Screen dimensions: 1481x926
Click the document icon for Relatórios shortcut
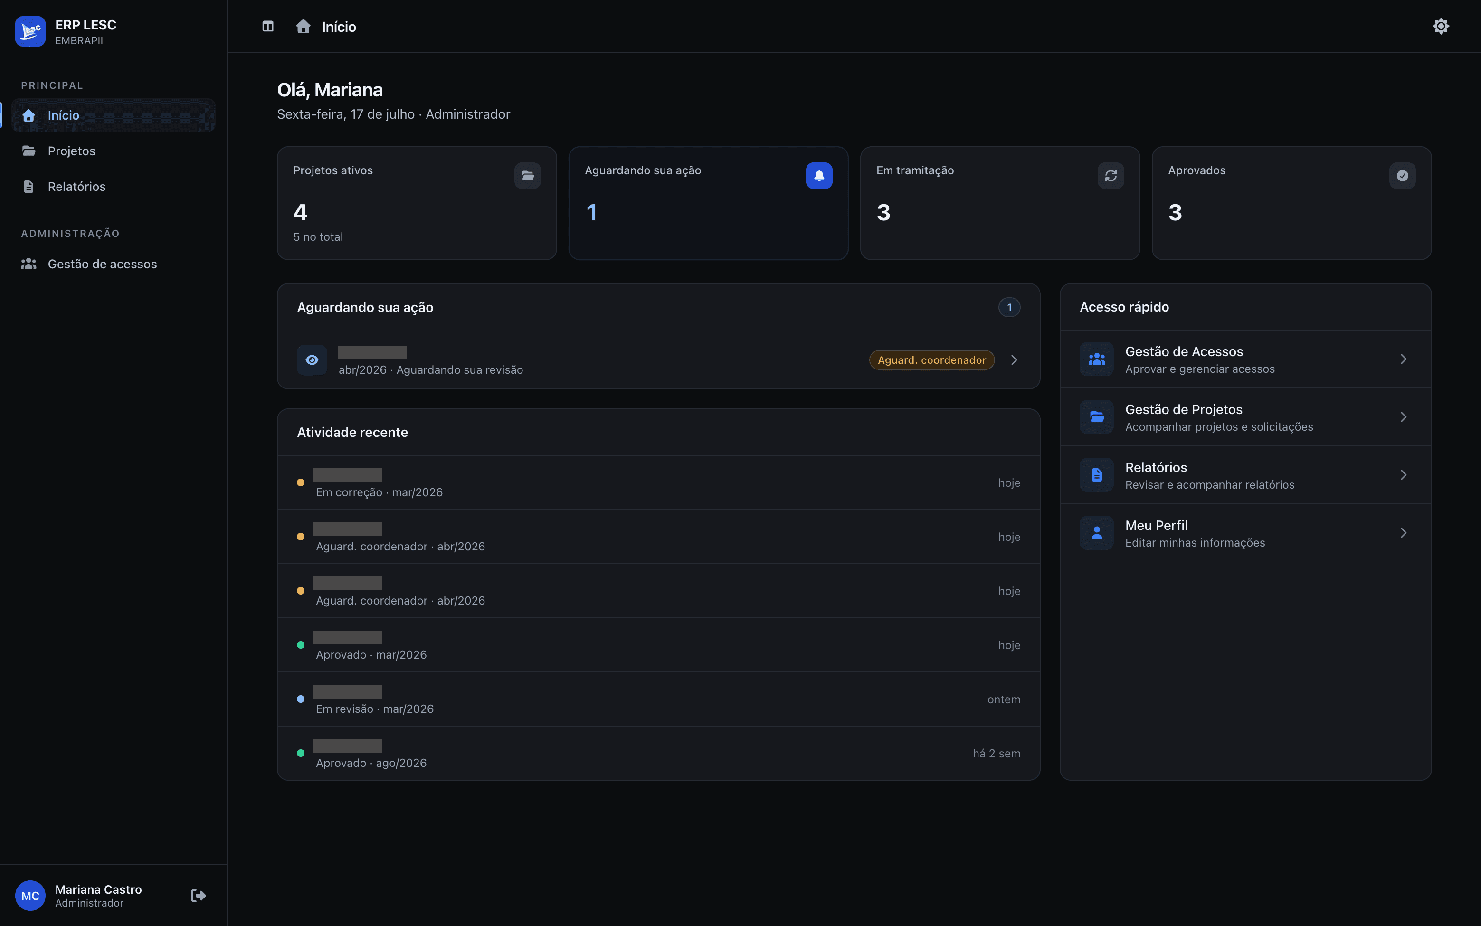pos(1096,475)
